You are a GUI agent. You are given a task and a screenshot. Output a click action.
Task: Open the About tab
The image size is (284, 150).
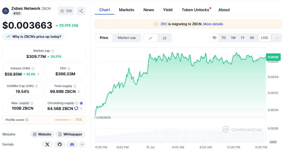224,10
